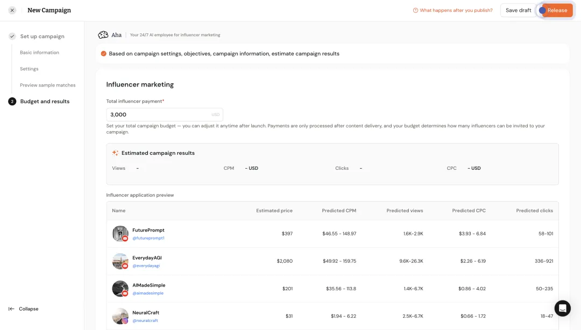Click the chat support bubble icon
The height and width of the screenshot is (330, 581).
click(562, 308)
